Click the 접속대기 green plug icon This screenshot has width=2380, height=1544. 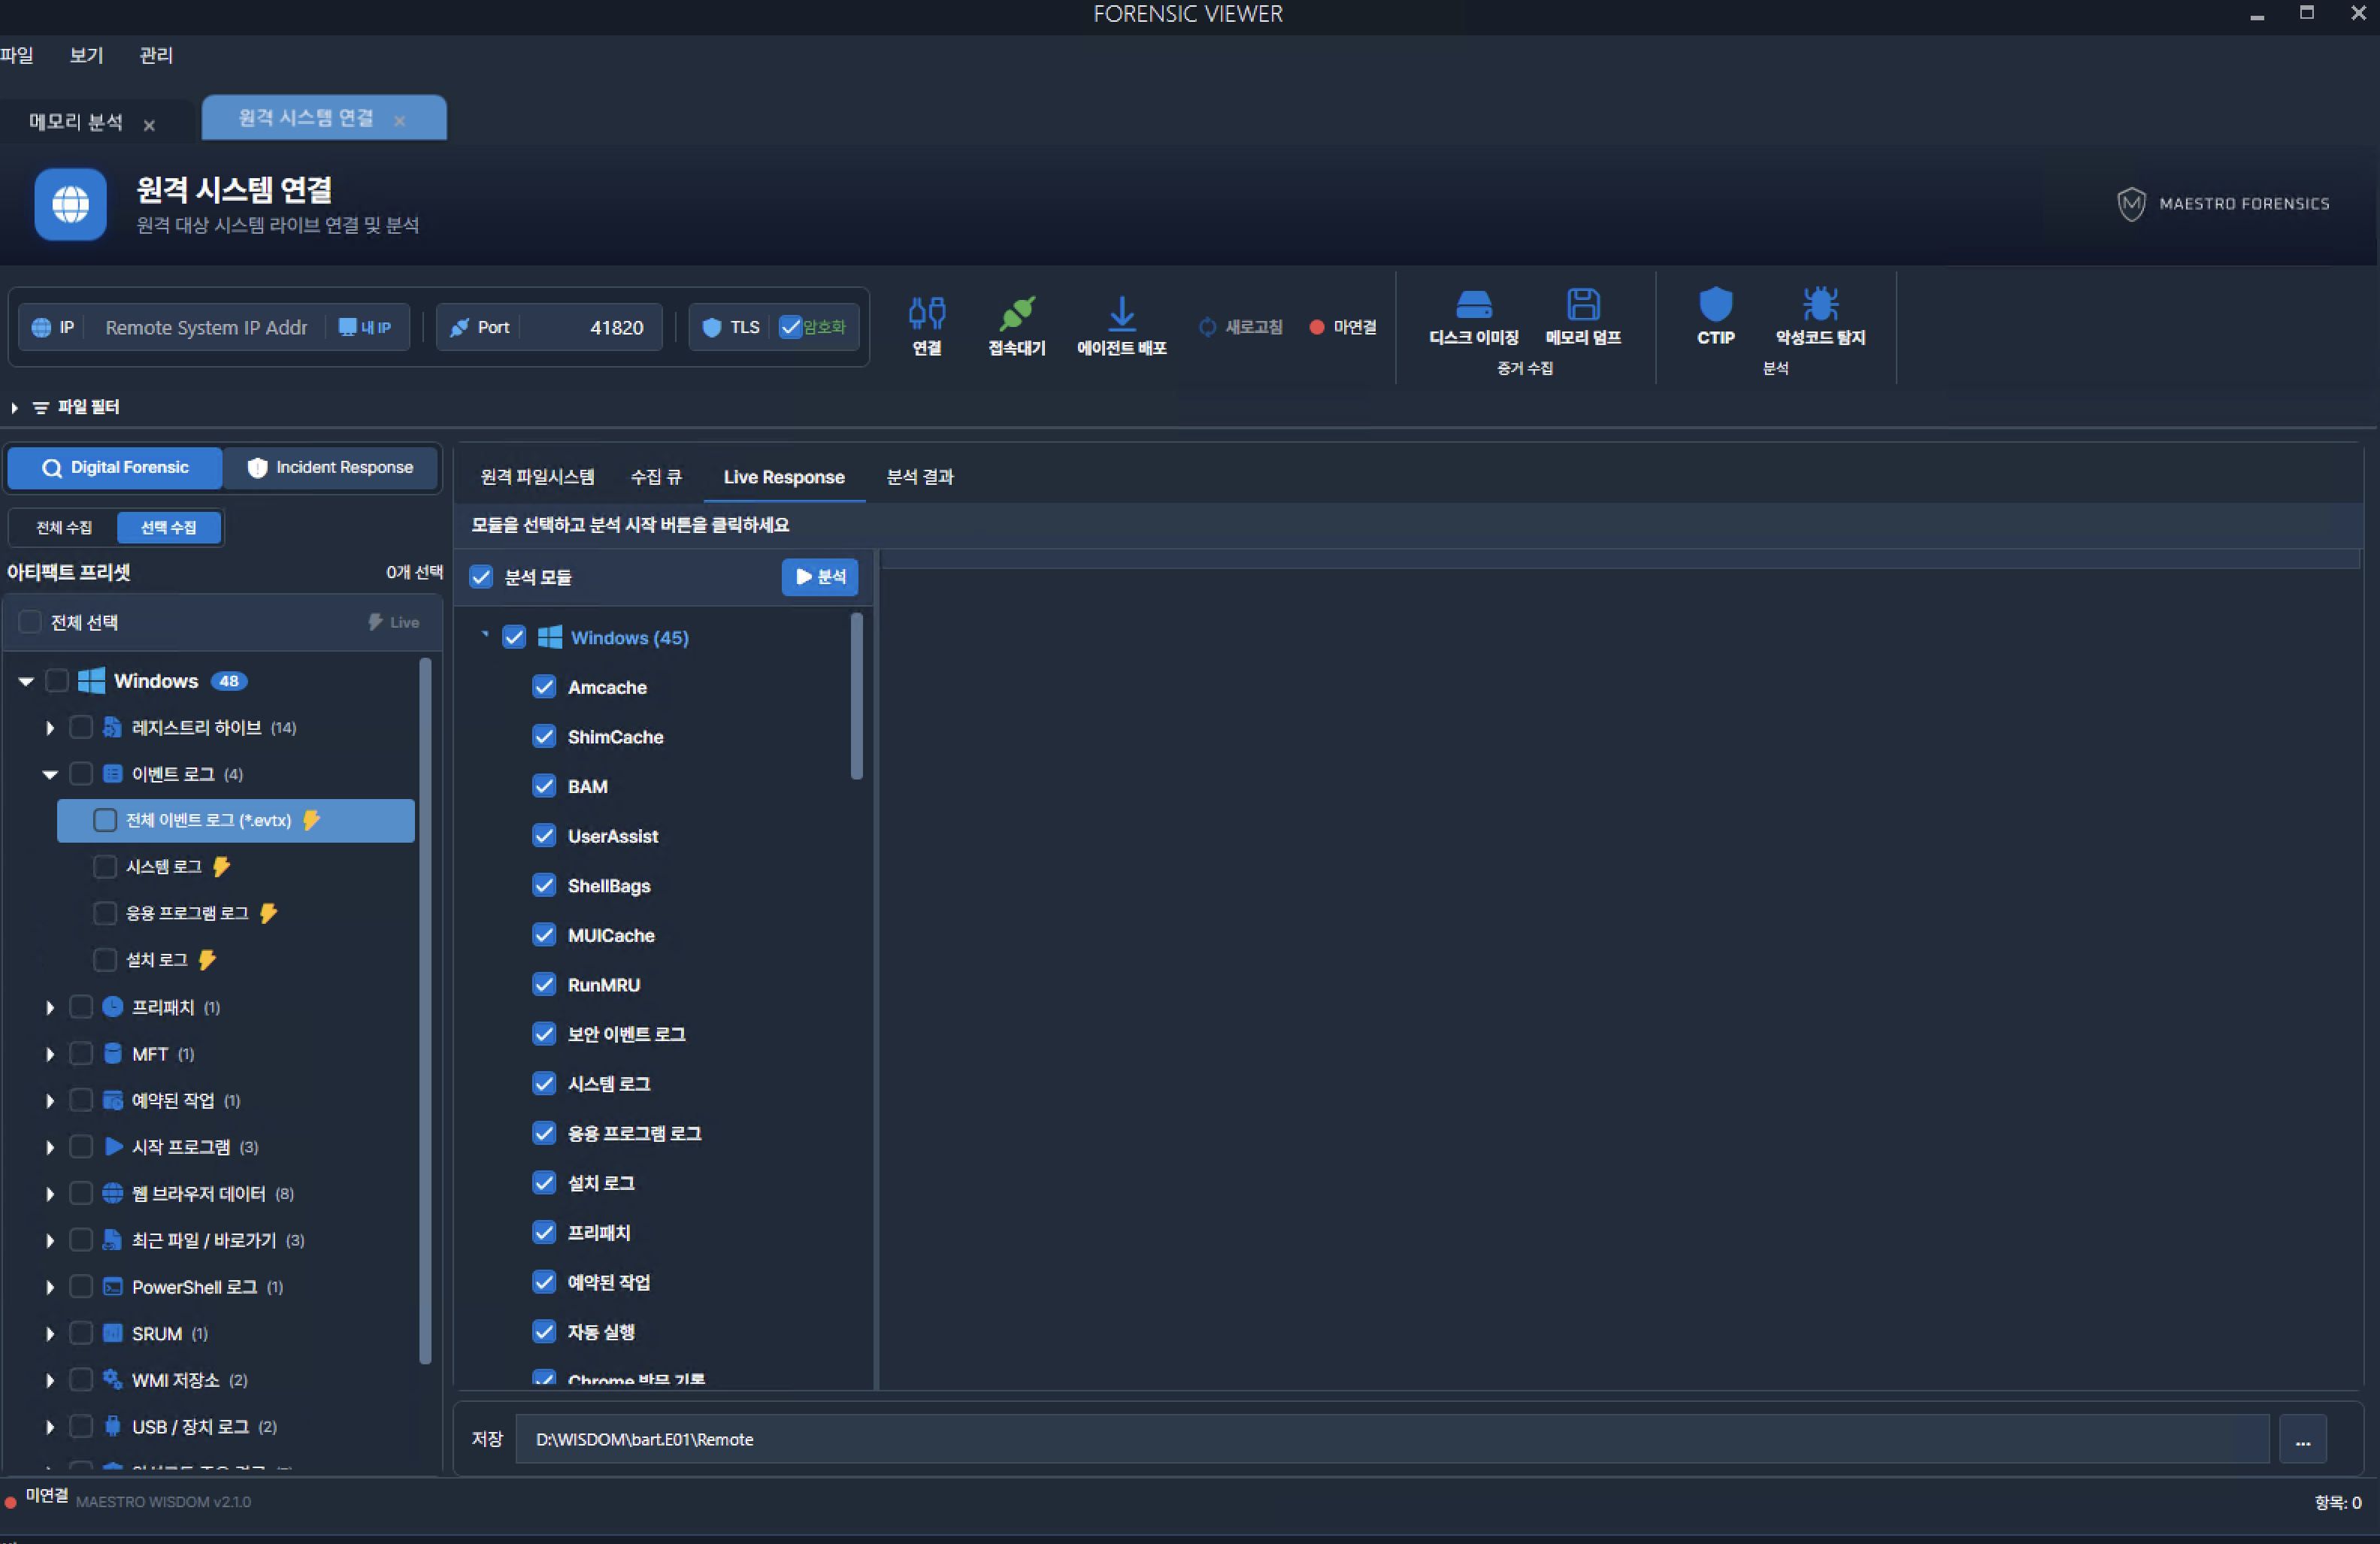click(x=1017, y=314)
